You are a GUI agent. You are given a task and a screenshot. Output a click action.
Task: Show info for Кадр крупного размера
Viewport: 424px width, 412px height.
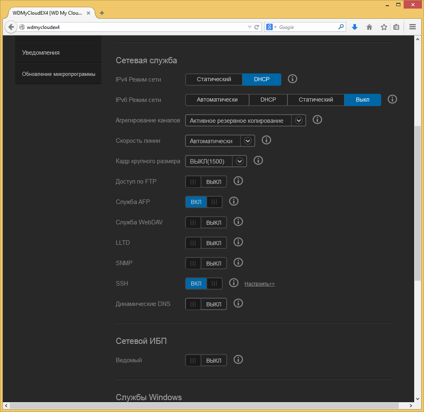pyautogui.click(x=258, y=160)
